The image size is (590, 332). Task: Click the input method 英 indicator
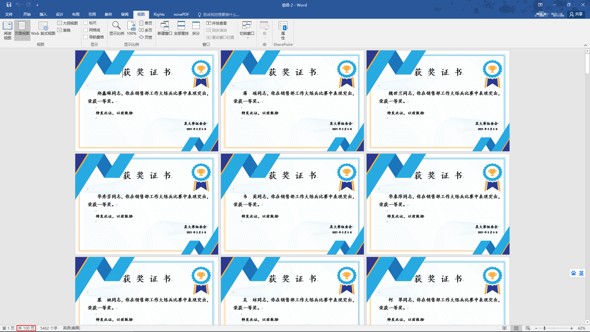(x=581, y=273)
